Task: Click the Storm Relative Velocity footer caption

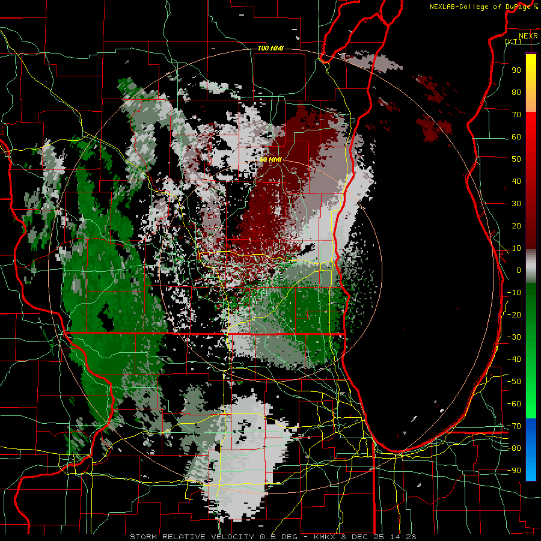Action: (x=273, y=537)
